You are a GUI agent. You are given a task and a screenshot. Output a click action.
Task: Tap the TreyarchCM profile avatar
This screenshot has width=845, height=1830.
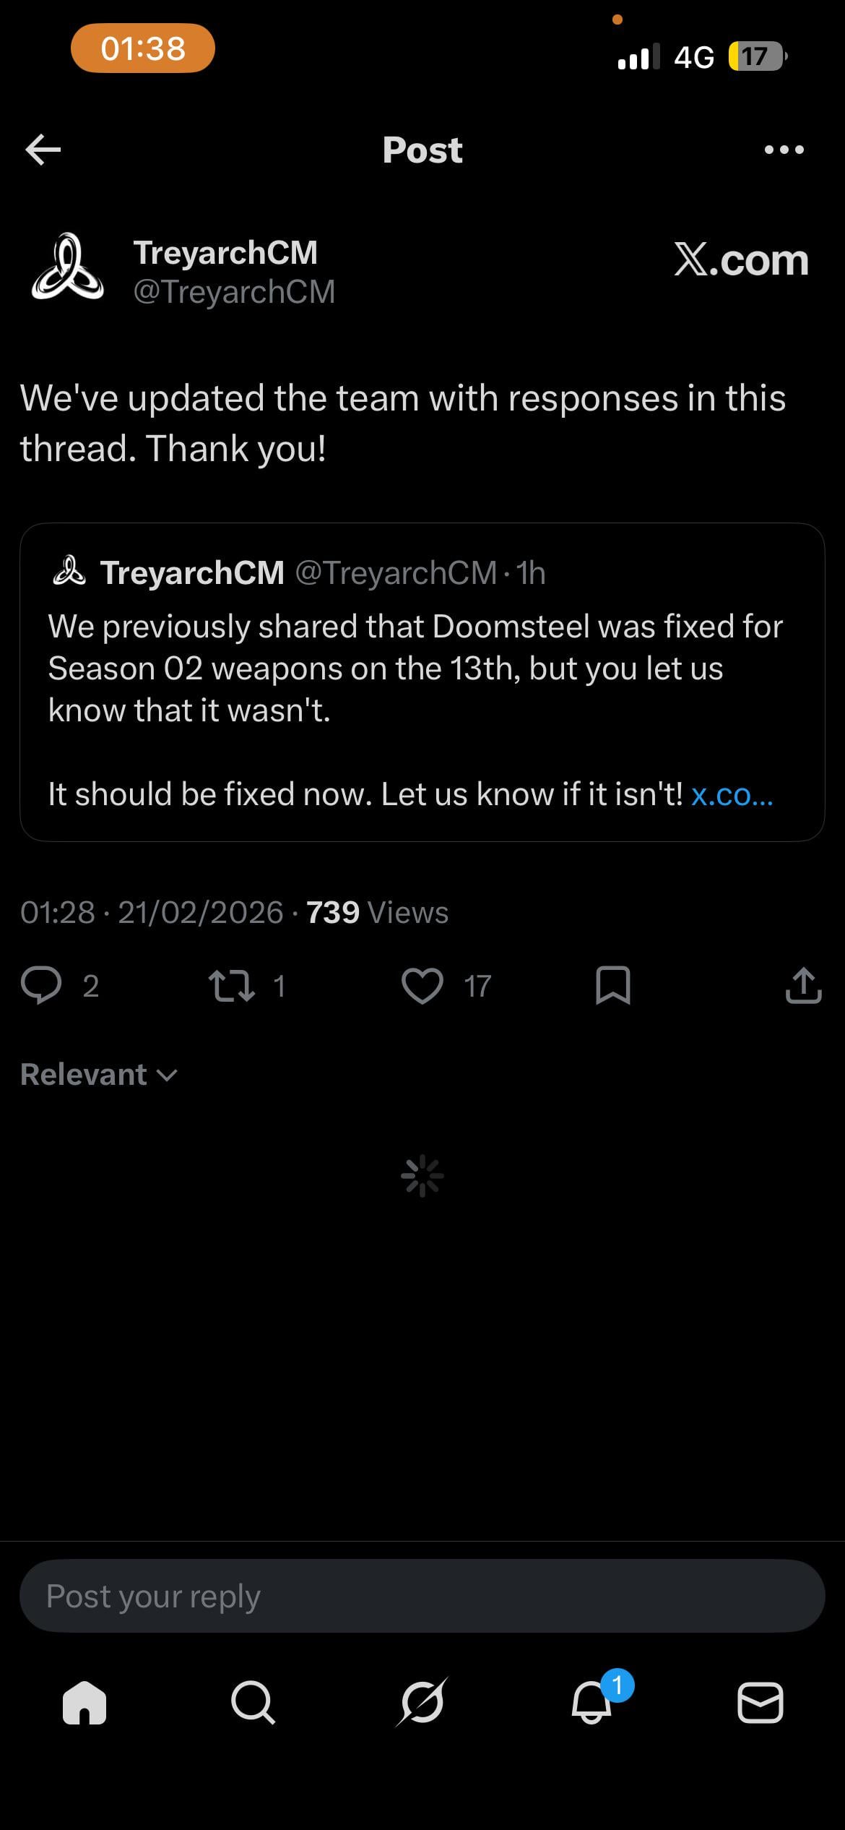[67, 267]
